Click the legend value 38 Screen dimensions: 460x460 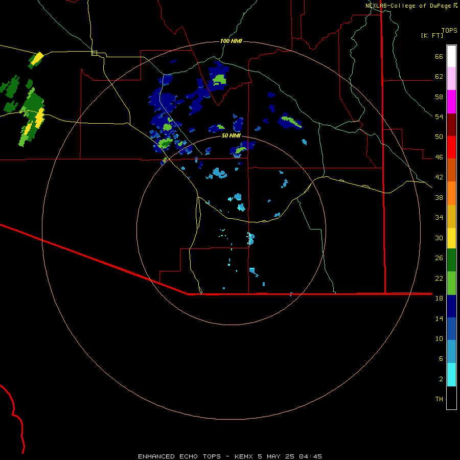439,197
